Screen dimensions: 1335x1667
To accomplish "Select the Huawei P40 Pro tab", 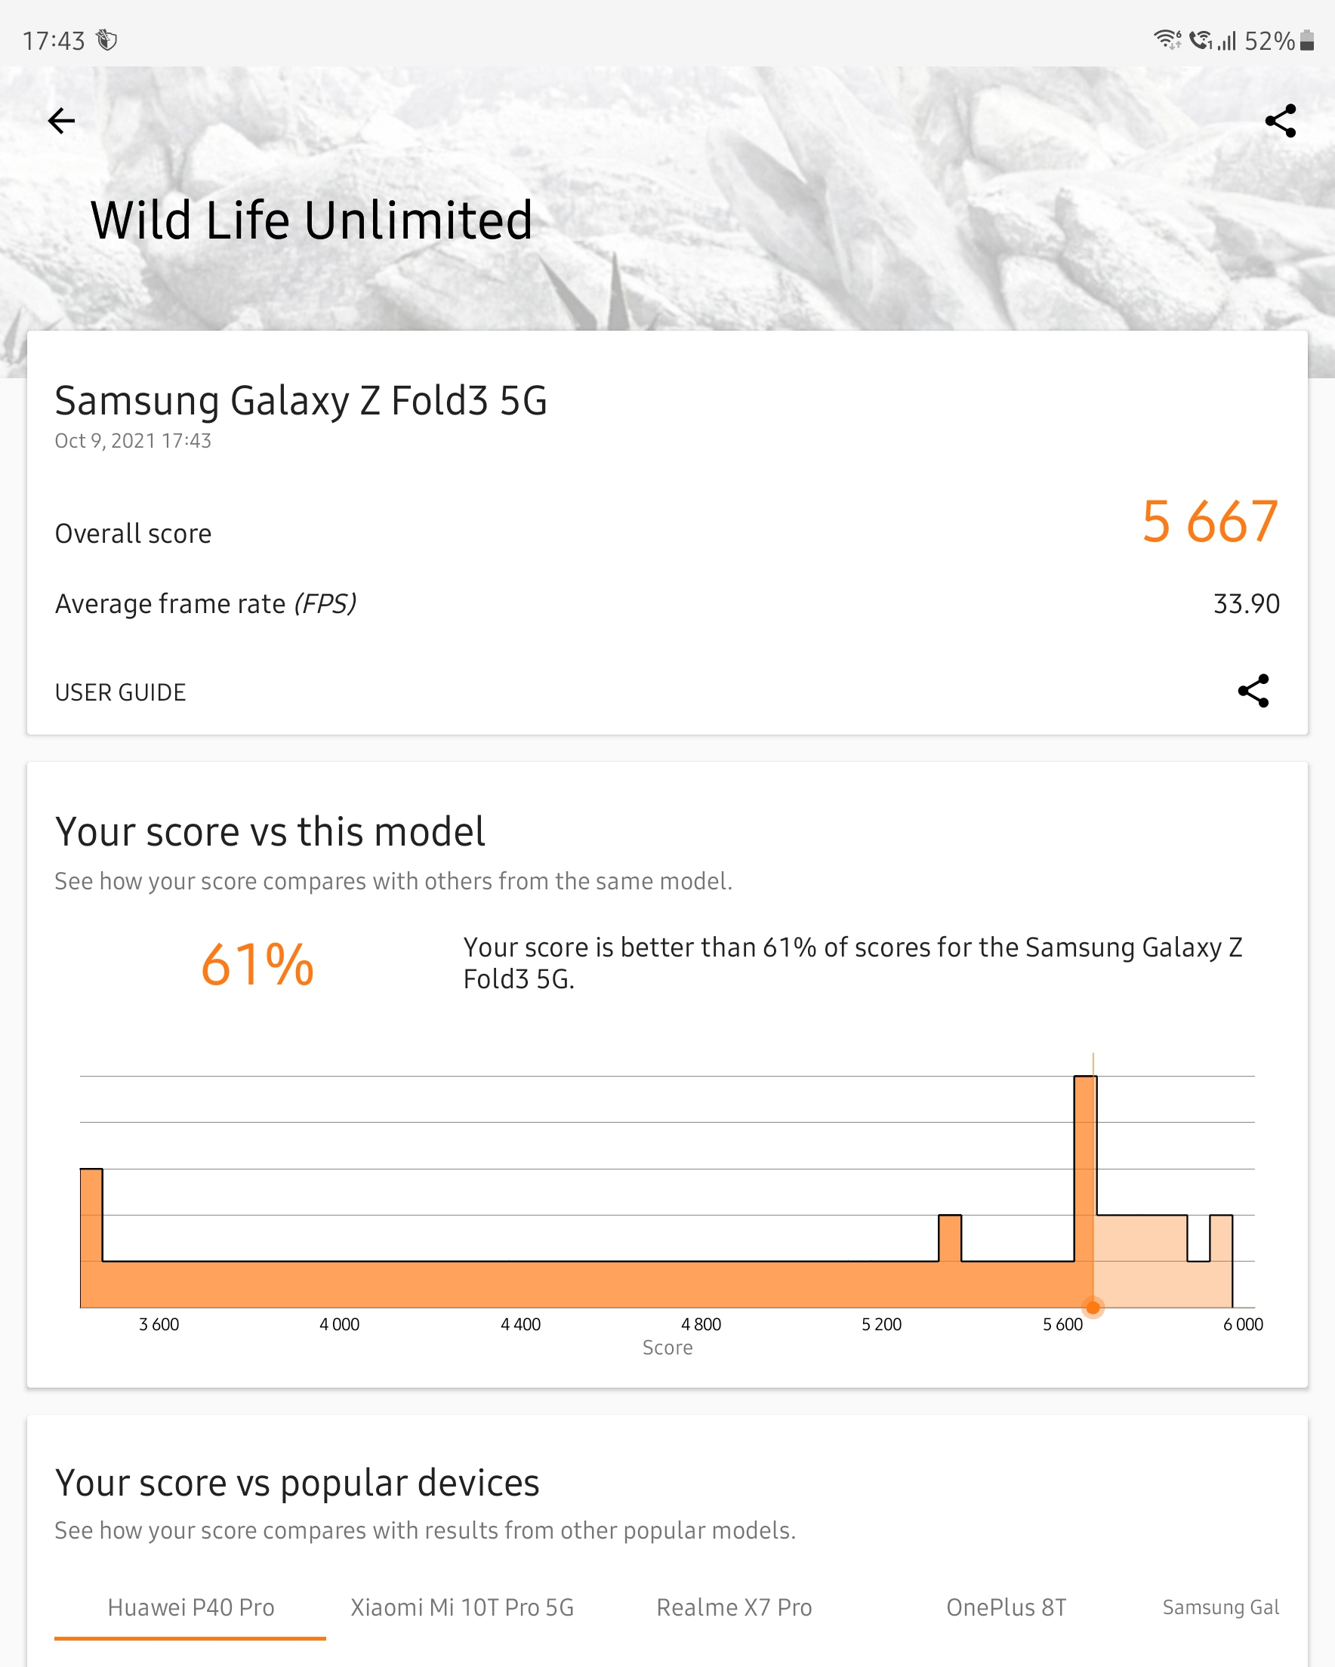I will click(x=190, y=1607).
